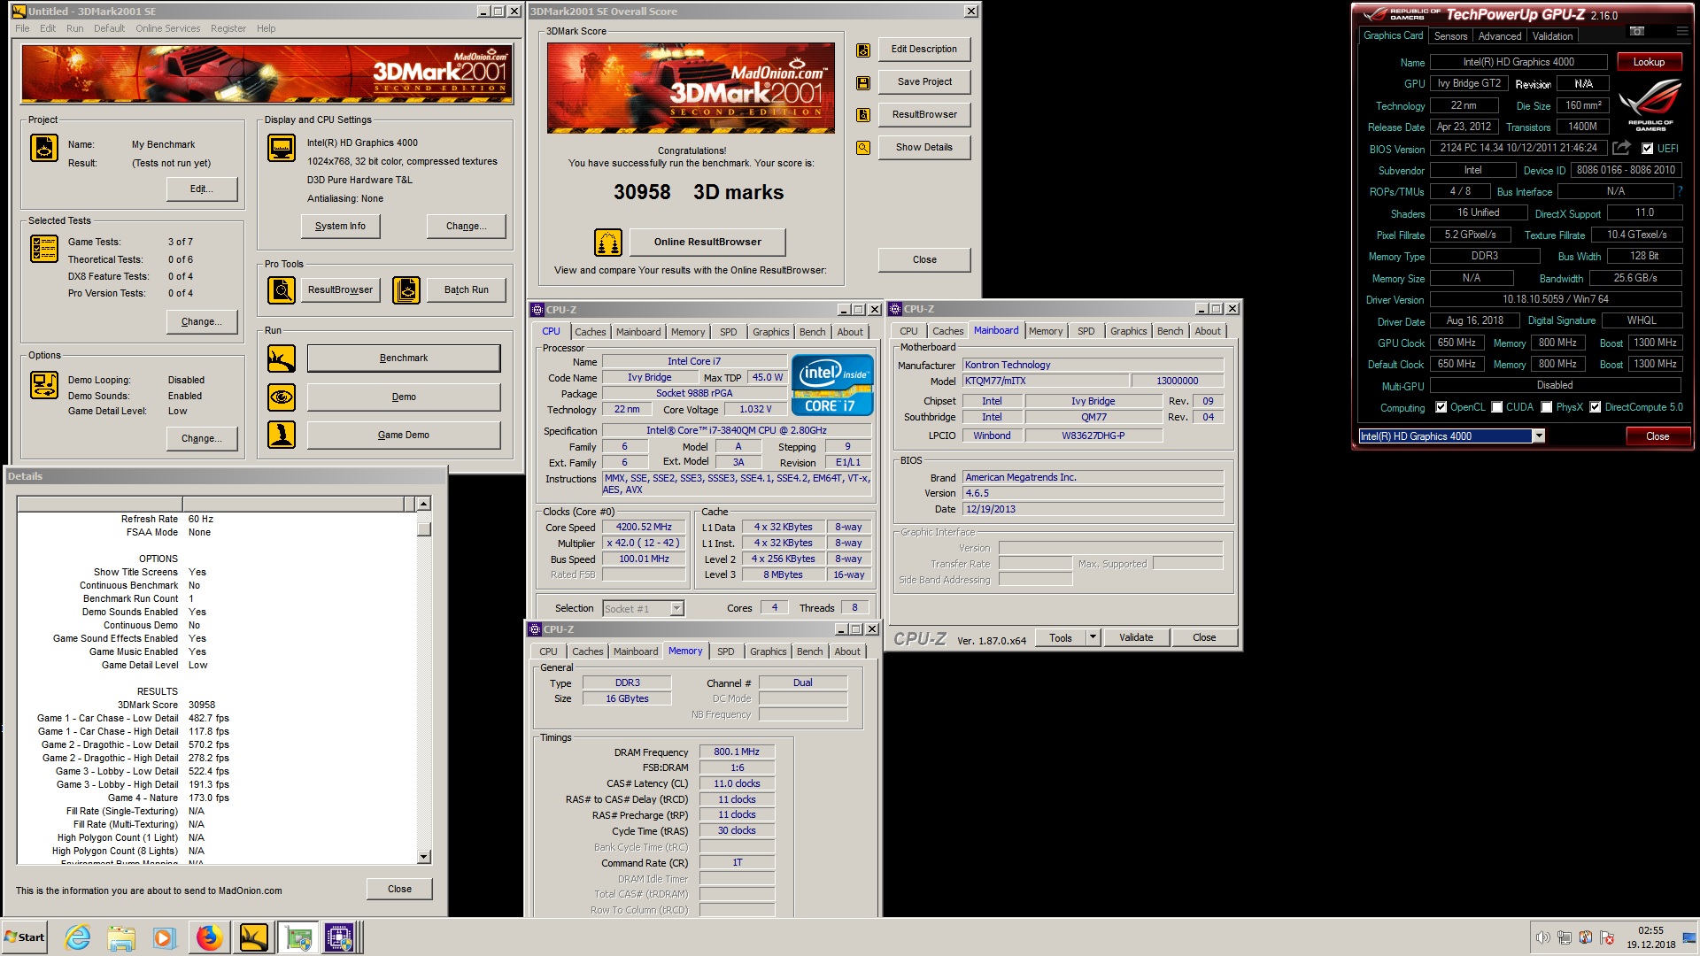
Task: Click the Save Project floppy icon
Action: point(863,83)
